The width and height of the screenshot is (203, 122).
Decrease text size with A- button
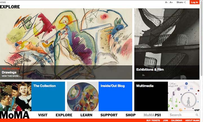coord(166,2)
